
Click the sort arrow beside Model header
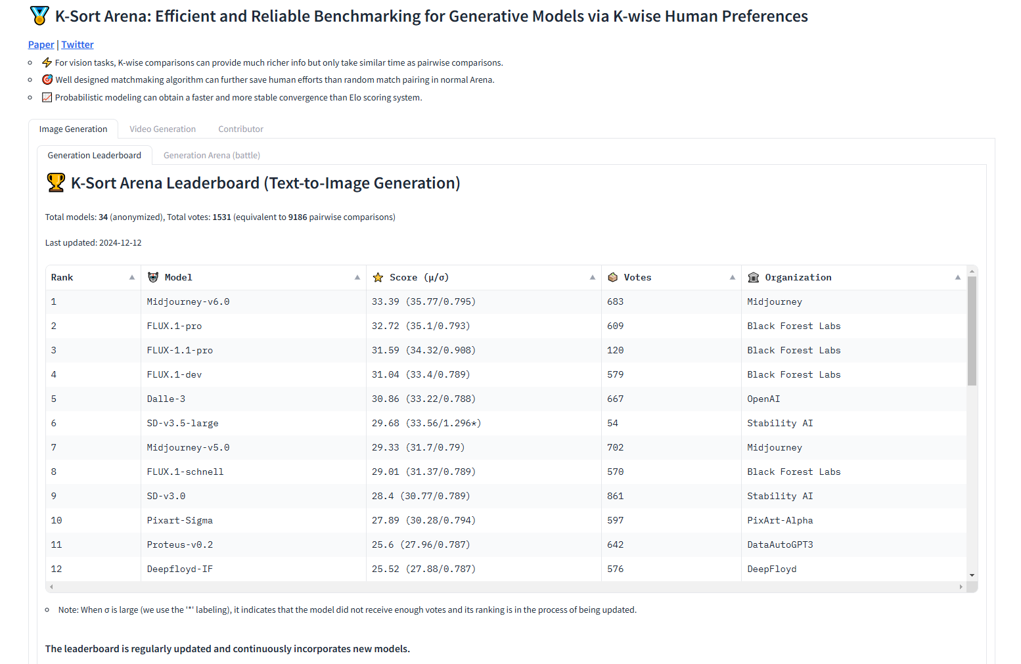click(x=357, y=277)
